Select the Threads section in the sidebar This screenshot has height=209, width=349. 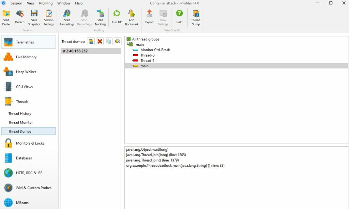[29, 102]
